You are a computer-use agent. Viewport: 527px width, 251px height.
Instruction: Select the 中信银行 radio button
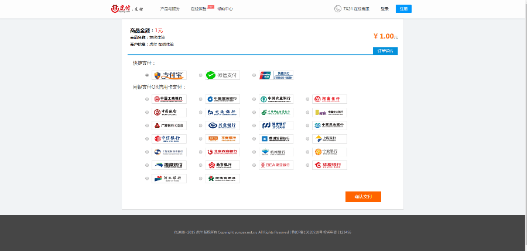tap(147, 139)
